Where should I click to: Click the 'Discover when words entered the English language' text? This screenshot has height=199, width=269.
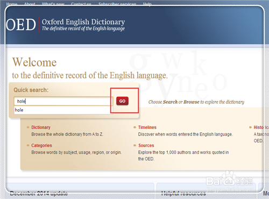point(185,134)
